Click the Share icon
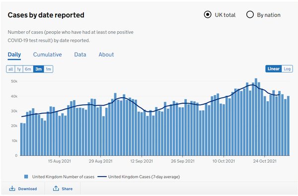 pos(56,189)
